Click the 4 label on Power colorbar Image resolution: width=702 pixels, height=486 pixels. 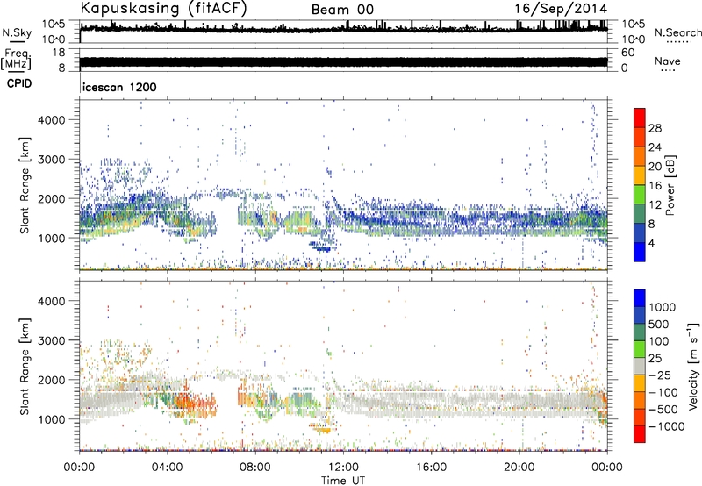pos(651,243)
